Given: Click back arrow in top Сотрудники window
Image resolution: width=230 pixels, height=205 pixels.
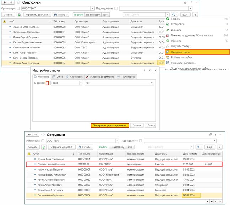Looking at the screenshot, I should coord(5,2).
